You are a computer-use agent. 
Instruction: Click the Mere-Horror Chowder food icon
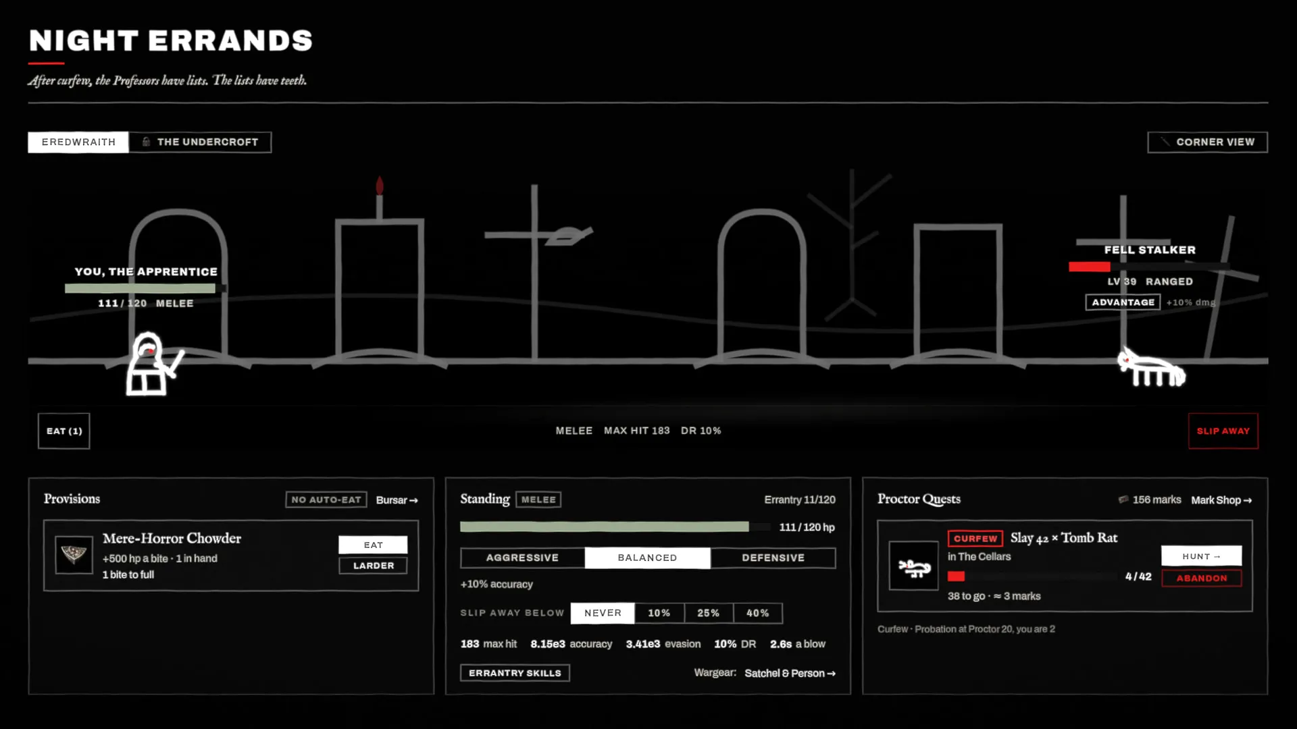coord(74,555)
